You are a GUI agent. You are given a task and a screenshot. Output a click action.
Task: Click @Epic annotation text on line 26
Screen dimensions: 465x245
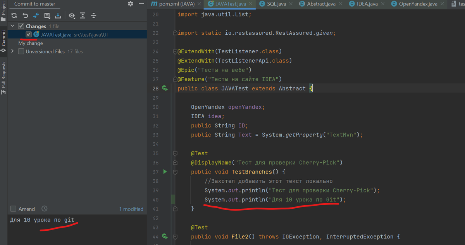click(x=214, y=70)
